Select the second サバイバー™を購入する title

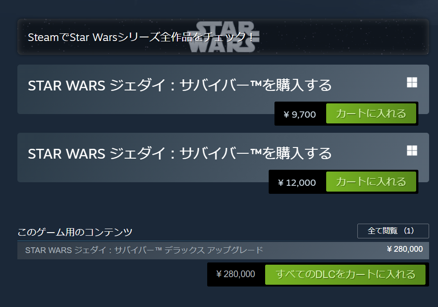[x=180, y=153]
